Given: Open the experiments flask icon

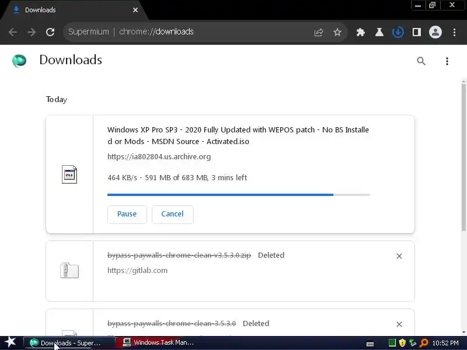Looking at the screenshot, I should coord(379,32).
